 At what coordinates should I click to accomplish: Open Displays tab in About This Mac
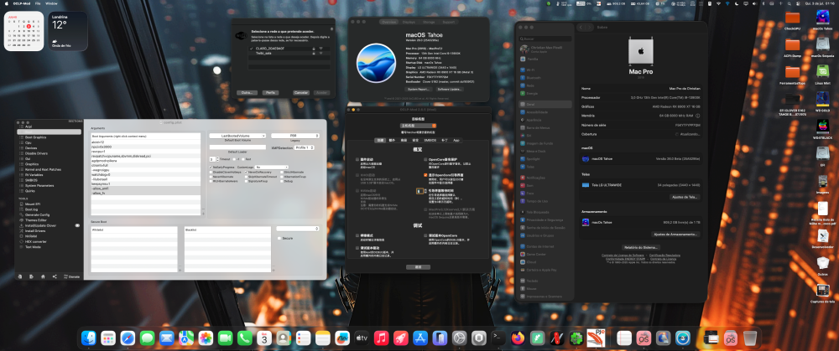(x=409, y=22)
